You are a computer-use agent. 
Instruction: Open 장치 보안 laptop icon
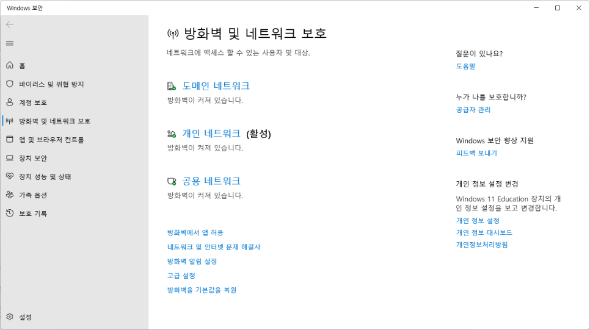(x=10, y=158)
